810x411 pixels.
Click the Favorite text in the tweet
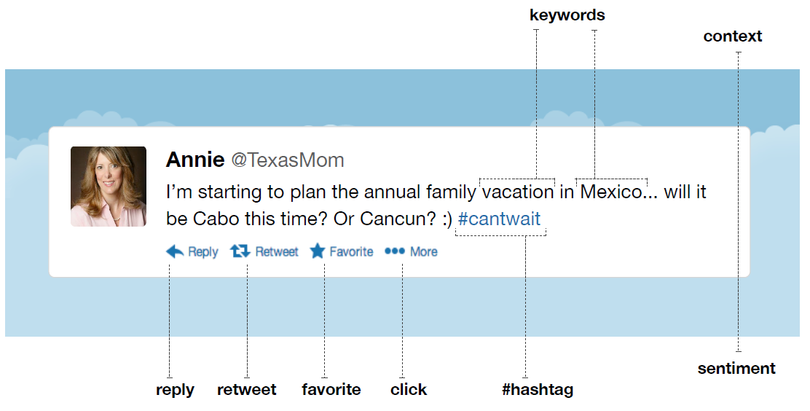point(351,252)
